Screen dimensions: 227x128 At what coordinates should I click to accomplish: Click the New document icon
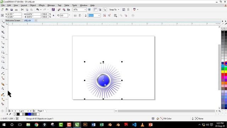pyautogui.click(x=2, y=10)
